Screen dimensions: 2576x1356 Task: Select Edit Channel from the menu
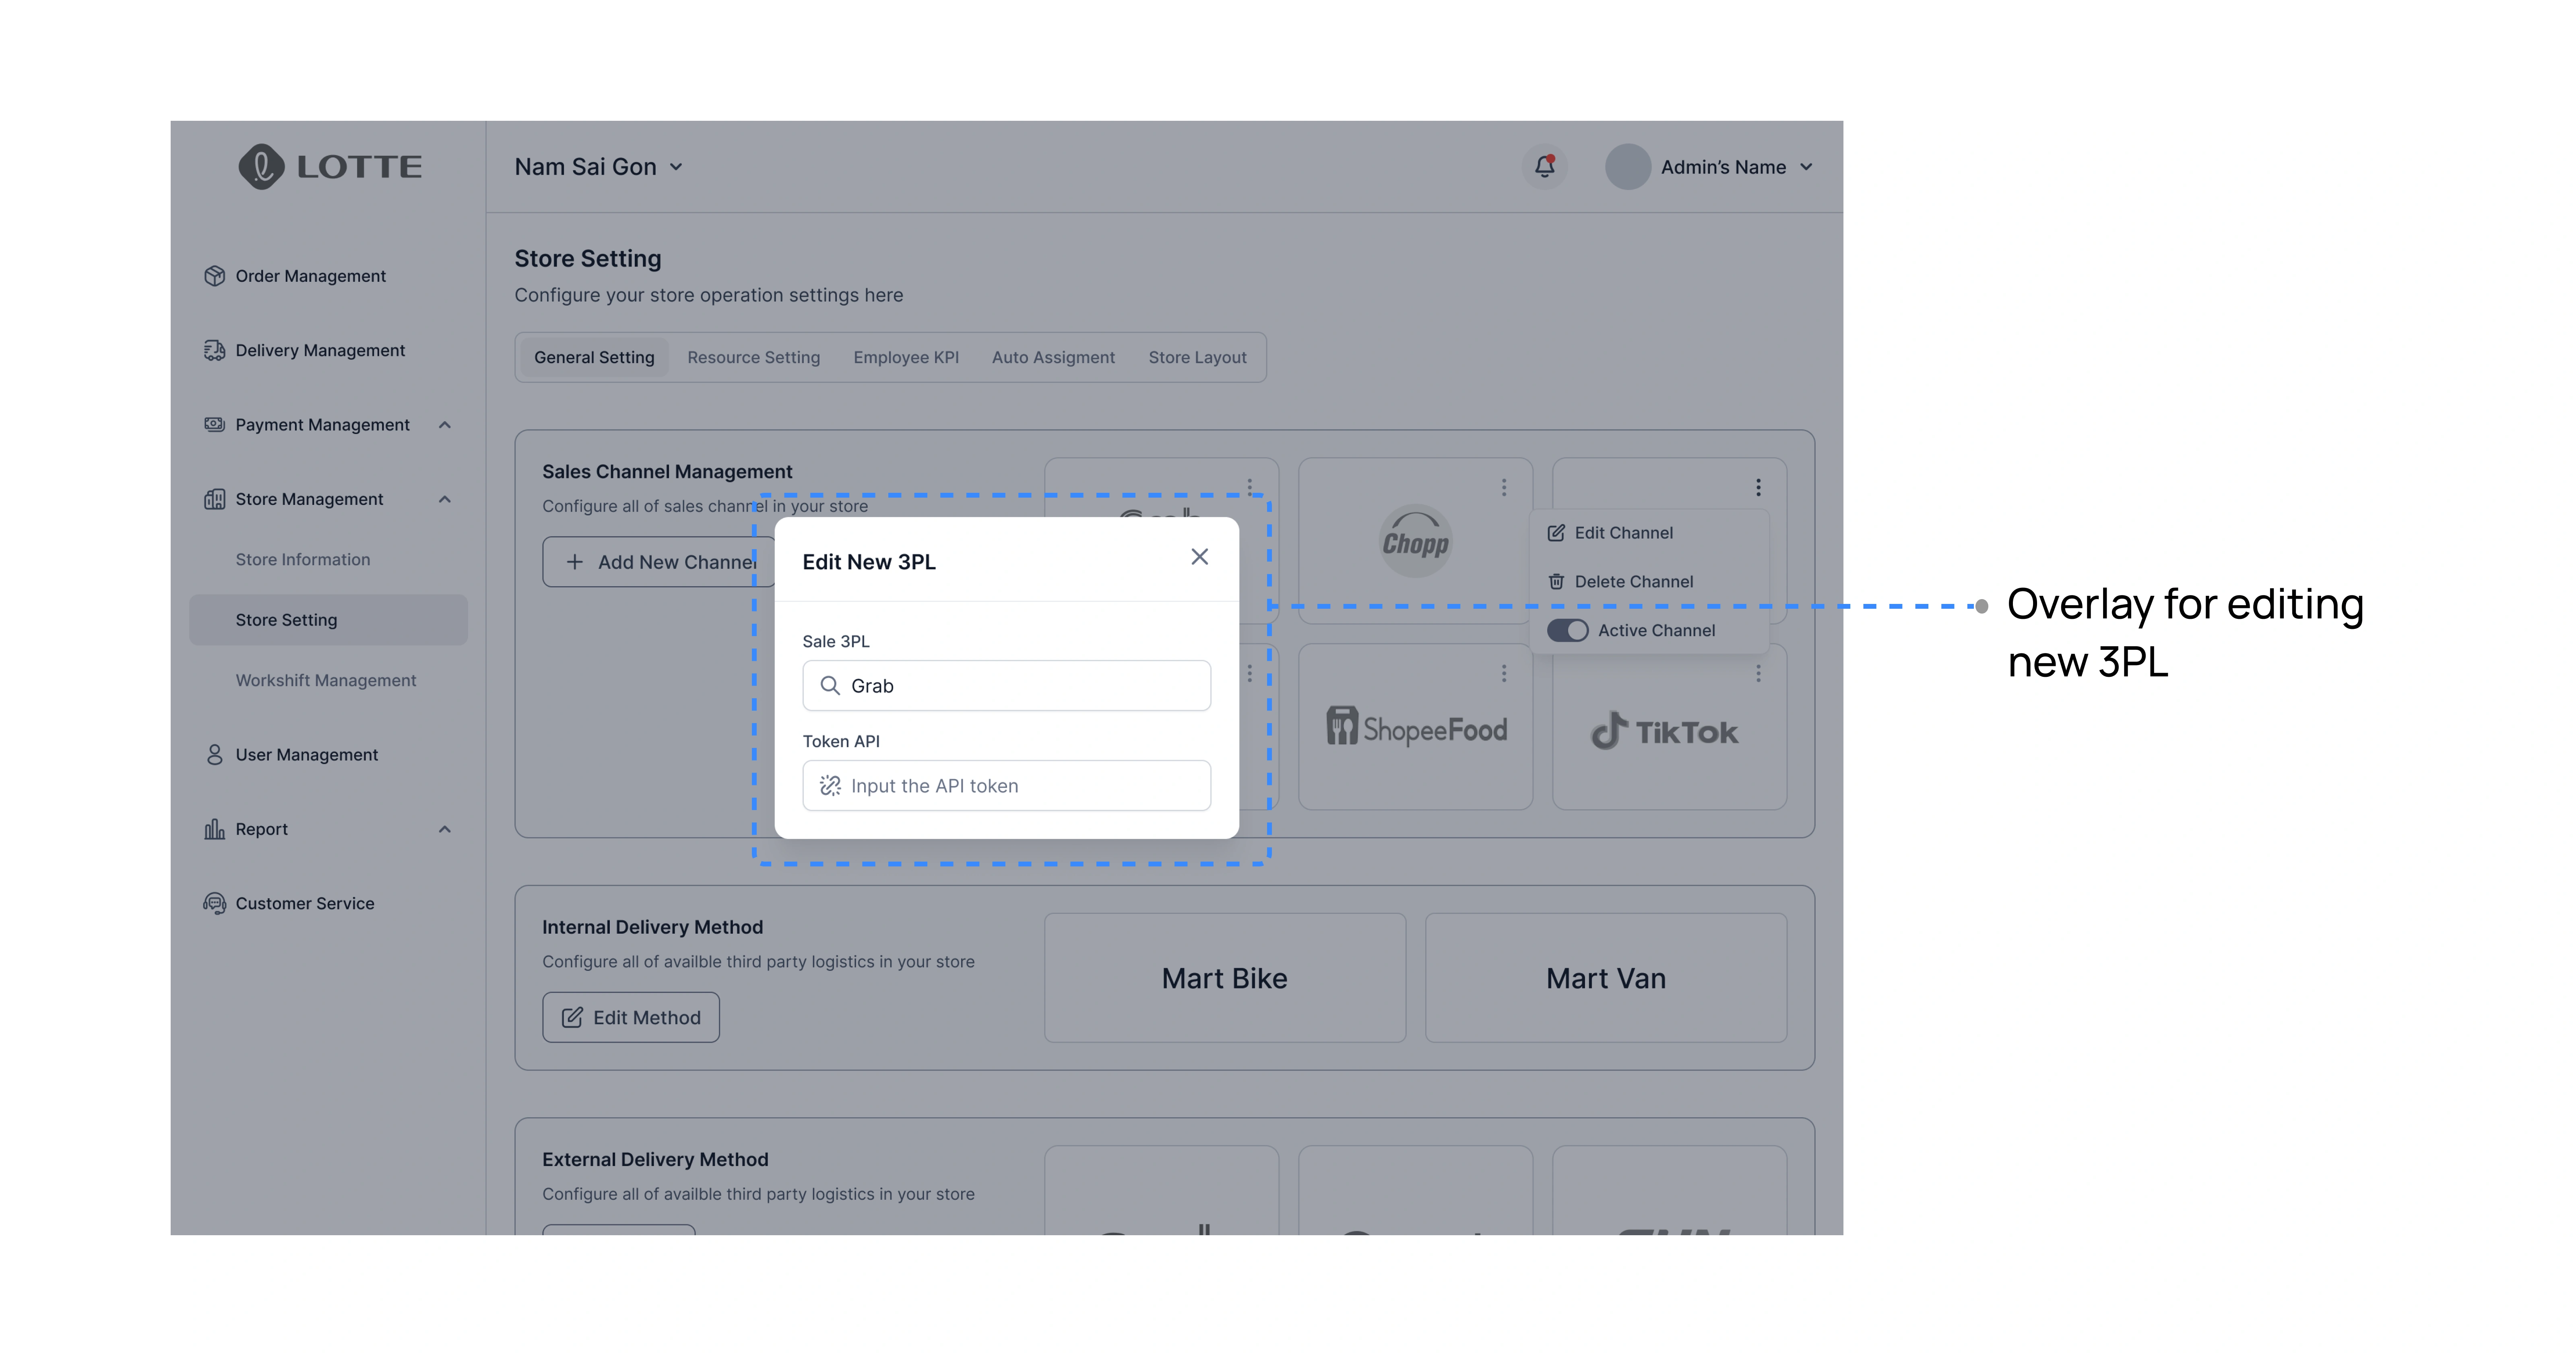point(1650,533)
